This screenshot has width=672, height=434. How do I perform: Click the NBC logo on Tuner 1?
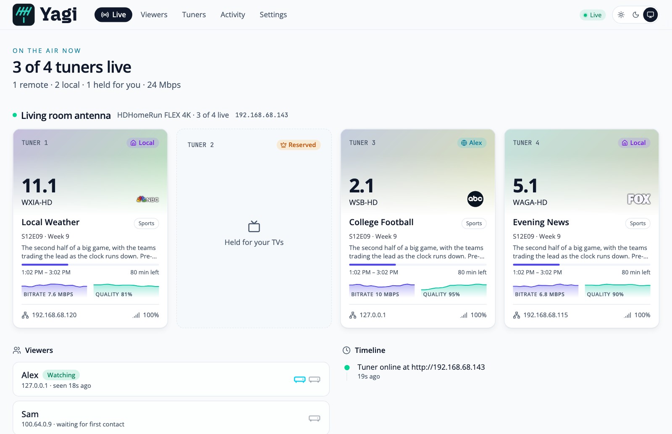tap(147, 199)
